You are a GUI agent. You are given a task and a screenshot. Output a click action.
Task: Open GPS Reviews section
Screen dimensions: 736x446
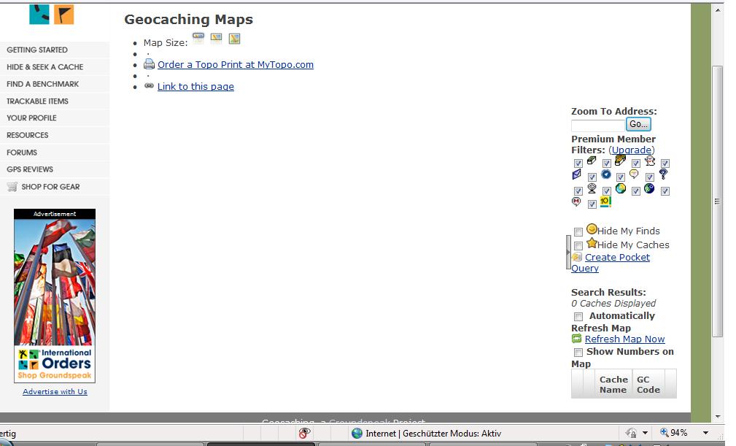[30, 169]
